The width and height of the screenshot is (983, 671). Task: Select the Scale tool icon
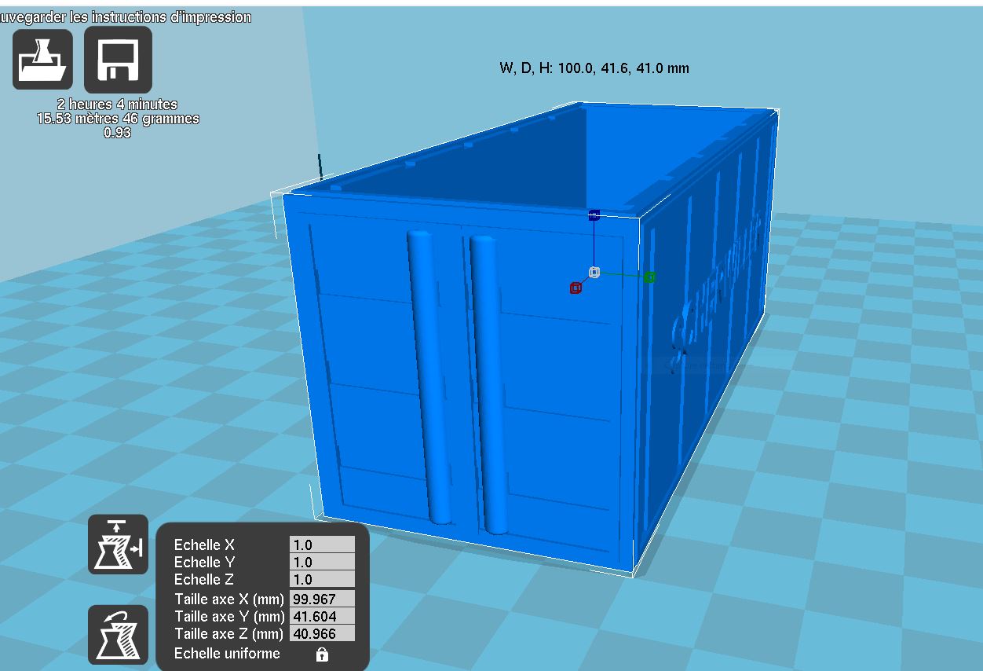pos(118,544)
